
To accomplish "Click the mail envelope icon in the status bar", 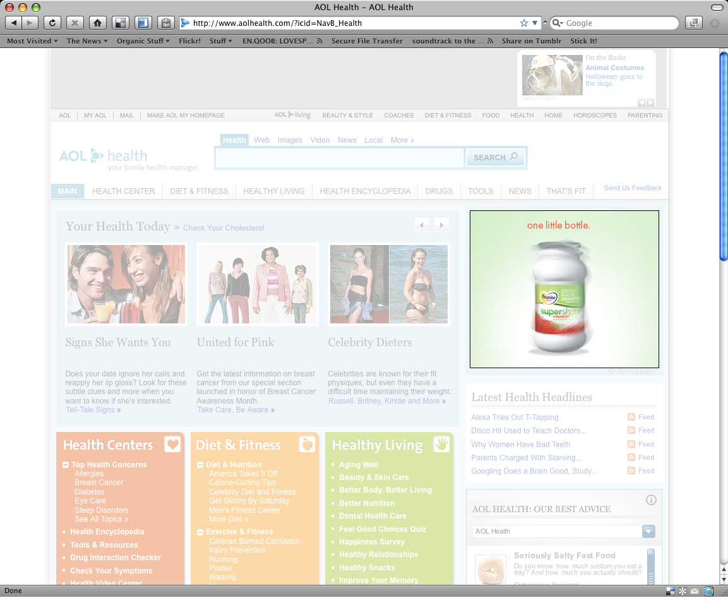I will 695,591.
